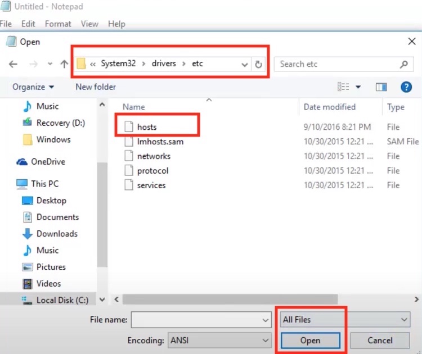Sort files by Date modified column
Image resolution: width=422 pixels, height=354 pixels.
pos(330,107)
